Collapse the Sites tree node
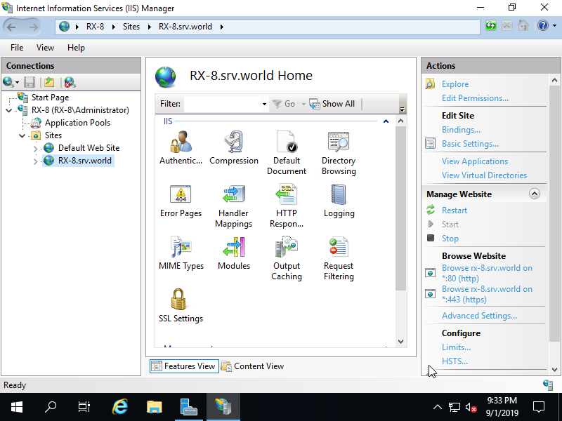This screenshot has width=562, height=421. pyautogui.click(x=21, y=135)
